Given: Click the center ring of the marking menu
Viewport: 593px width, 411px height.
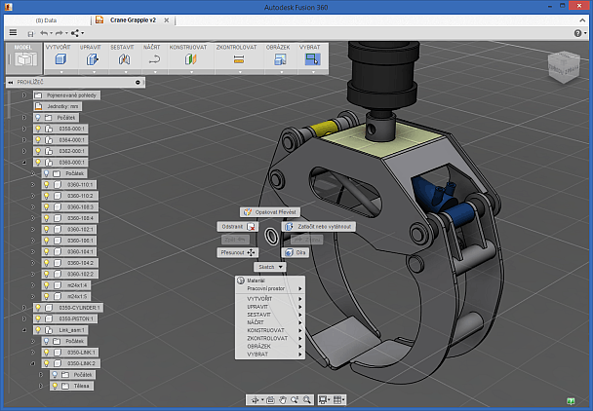Looking at the screenshot, I should (x=271, y=237).
